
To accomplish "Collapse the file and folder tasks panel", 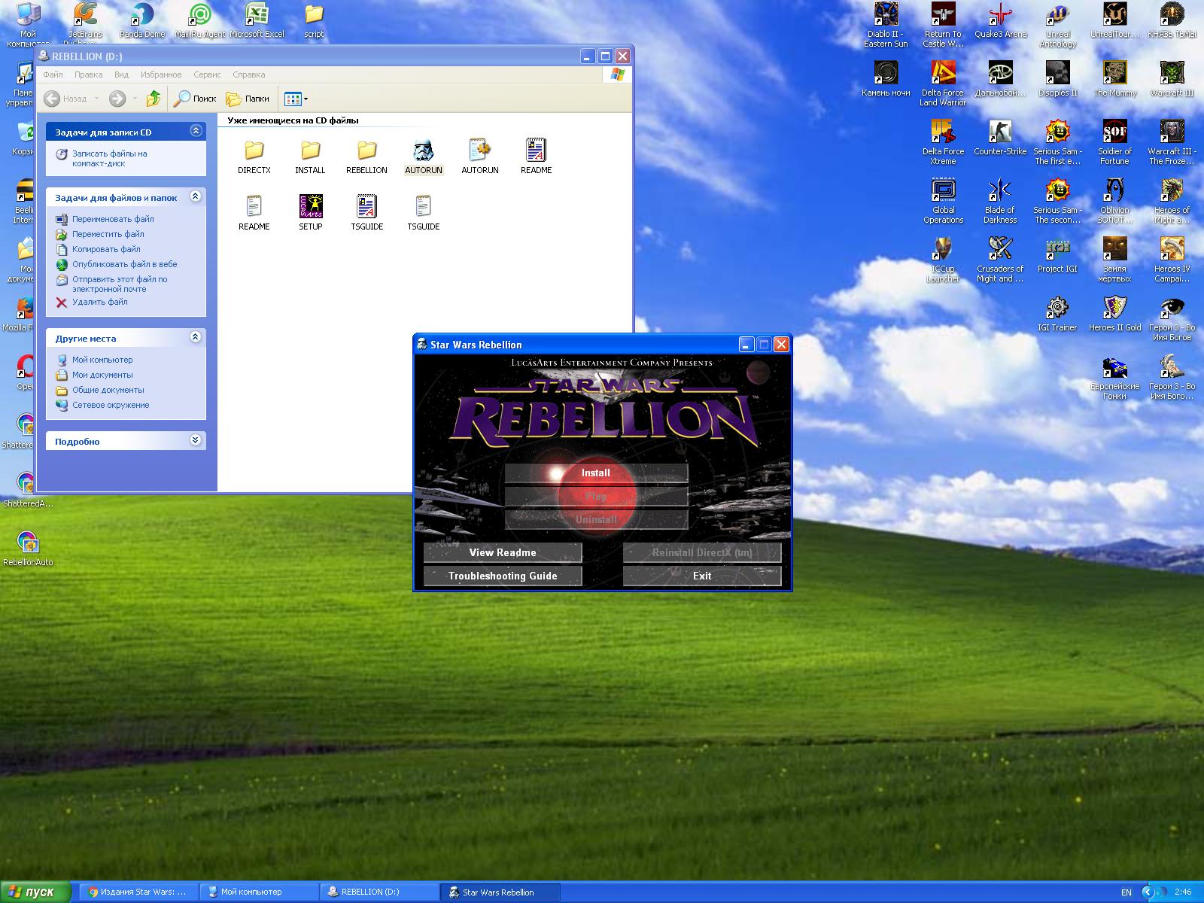I will (196, 197).
